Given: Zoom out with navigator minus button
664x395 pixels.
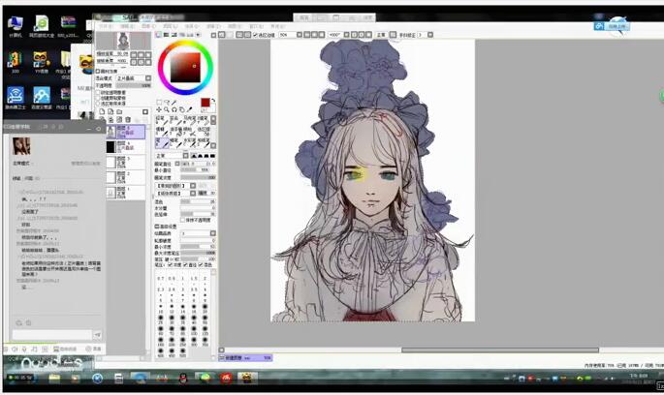Looking at the screenshot, I should pos(134,54).
